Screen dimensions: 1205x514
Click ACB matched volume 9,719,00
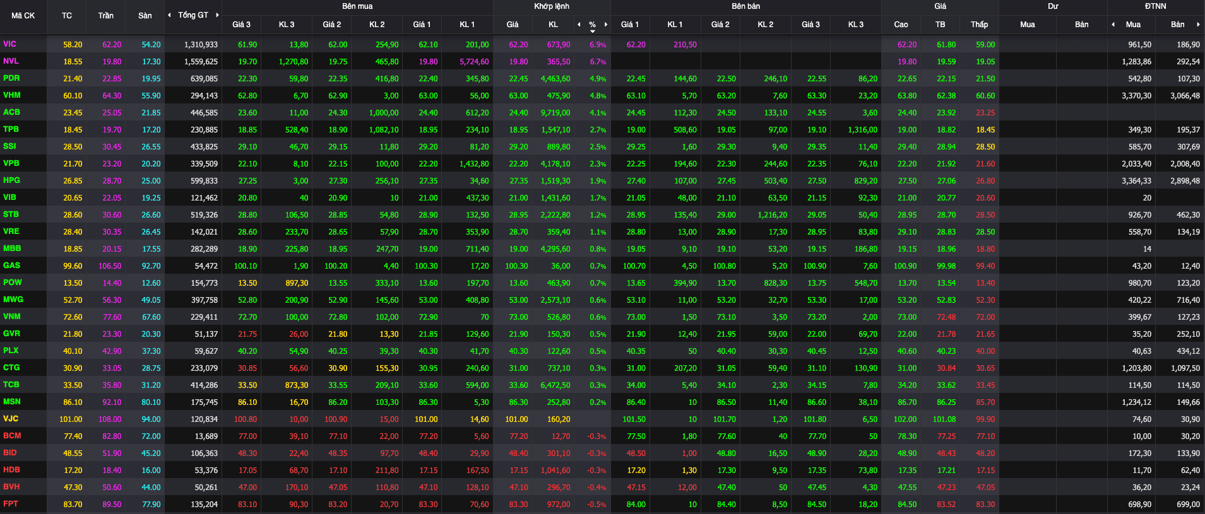555,113
